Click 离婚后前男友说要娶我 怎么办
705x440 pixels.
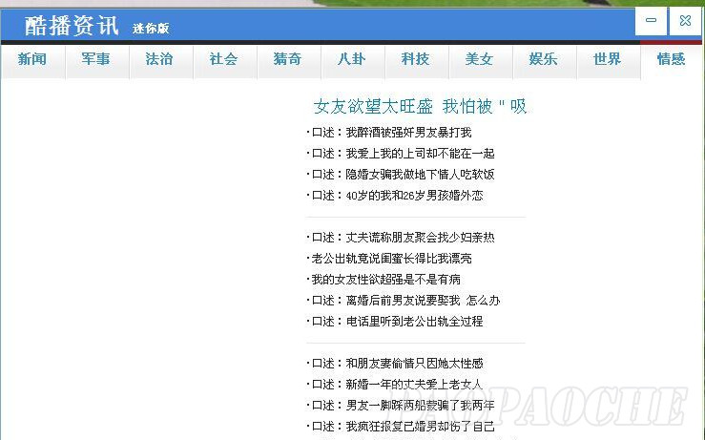[x=405, y=301]
